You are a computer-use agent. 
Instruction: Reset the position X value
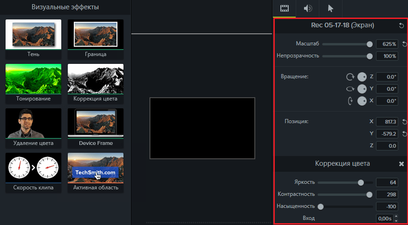tap(404, 122)
